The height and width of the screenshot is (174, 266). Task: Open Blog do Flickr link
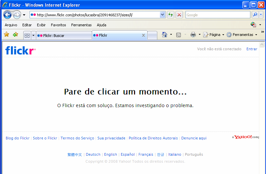(x=18, y=138)
